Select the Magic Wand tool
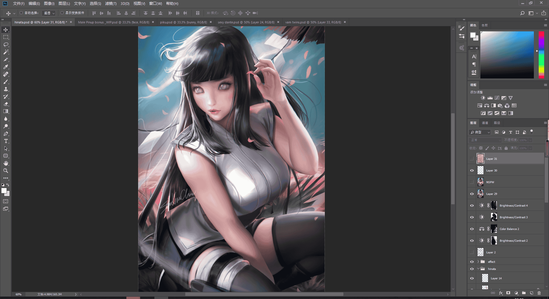Viewport: 549px width, 299px height. pyautogui.click(x=6, y=52)
